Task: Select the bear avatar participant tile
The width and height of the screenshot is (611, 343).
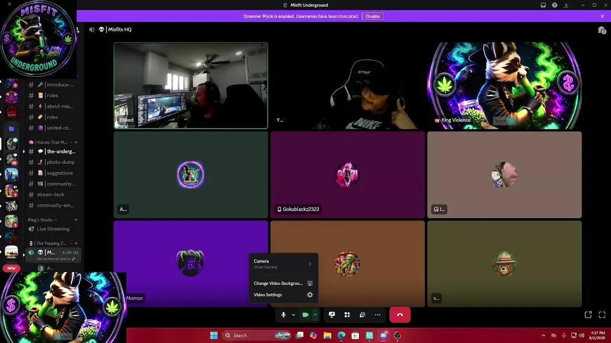Action: coord(505,263)
